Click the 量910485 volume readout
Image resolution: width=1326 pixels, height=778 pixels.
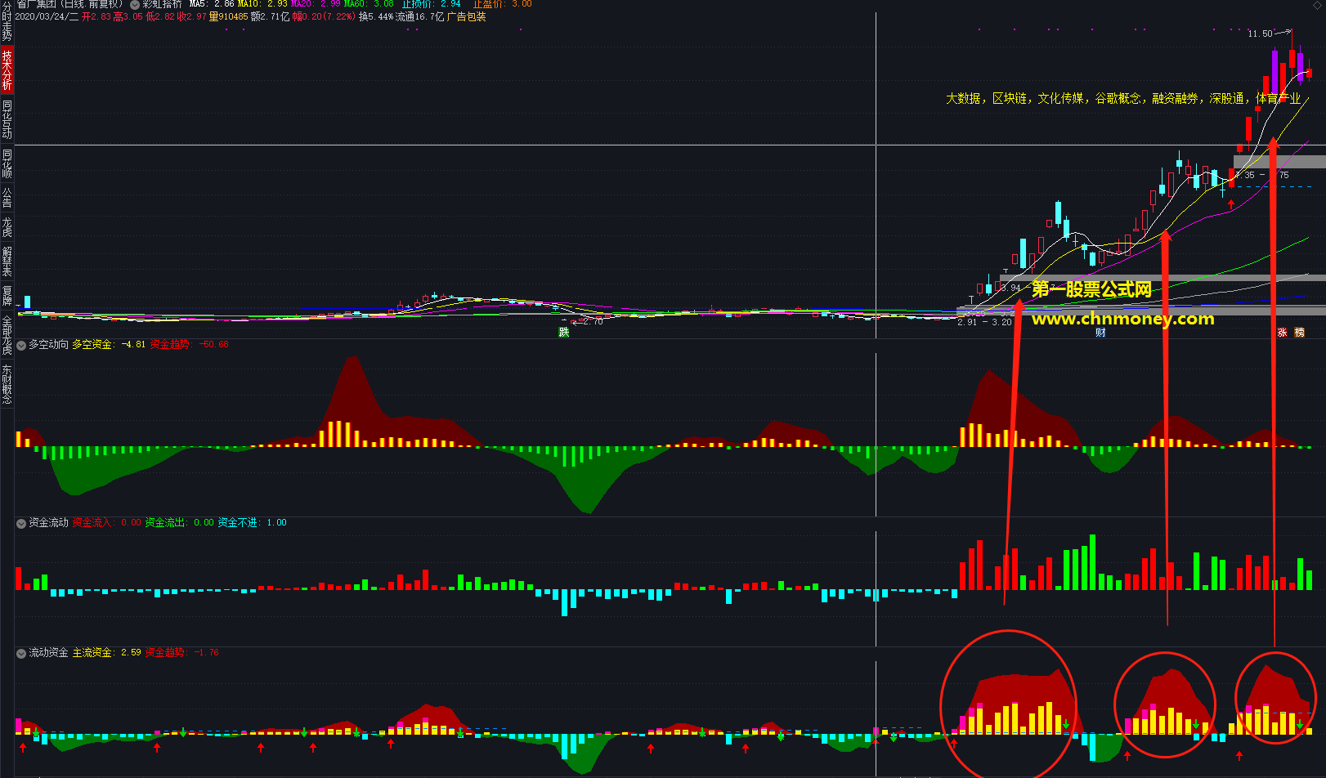pos(229,16)
